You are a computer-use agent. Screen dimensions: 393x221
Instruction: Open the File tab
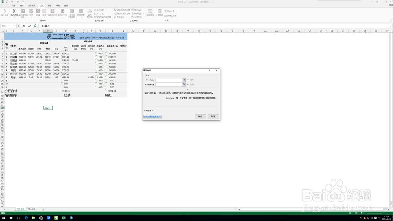4,5
